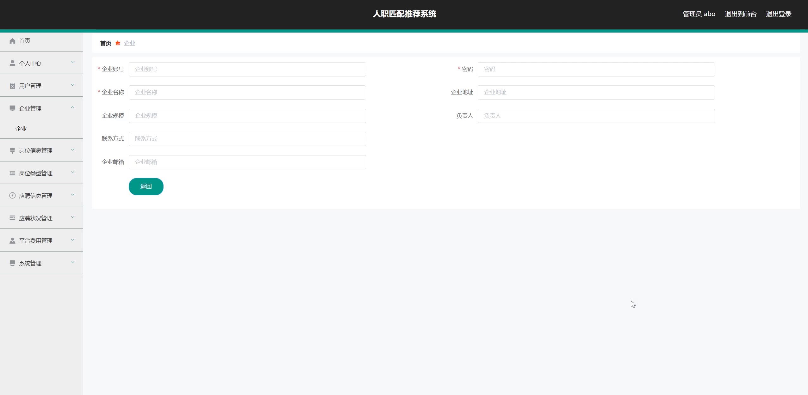Click the user icon beside 平台费用管理

click(12, 240)
